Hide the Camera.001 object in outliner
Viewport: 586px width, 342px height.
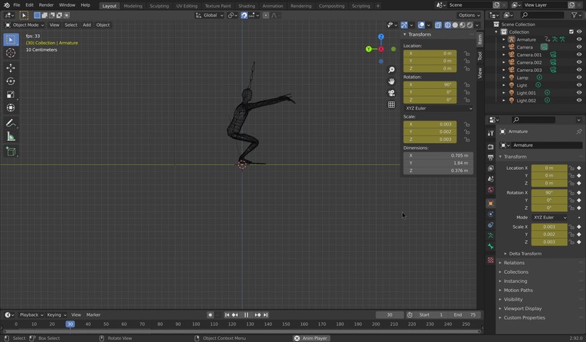pyautogui.click(x=579, y=55)
